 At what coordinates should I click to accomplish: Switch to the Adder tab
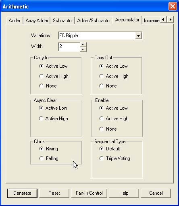pyautogui.click(x=15, y=21)
